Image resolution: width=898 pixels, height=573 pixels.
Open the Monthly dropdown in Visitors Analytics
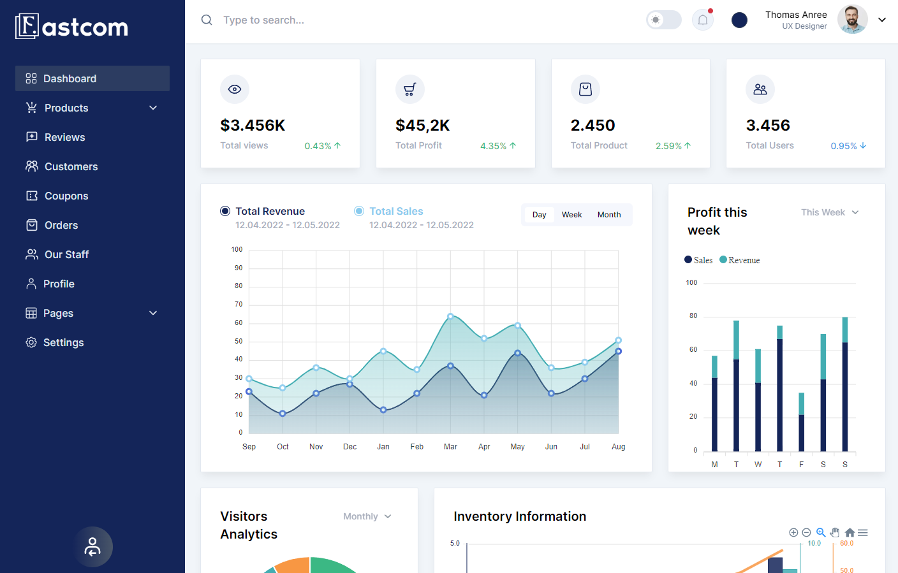pos(367,516)
